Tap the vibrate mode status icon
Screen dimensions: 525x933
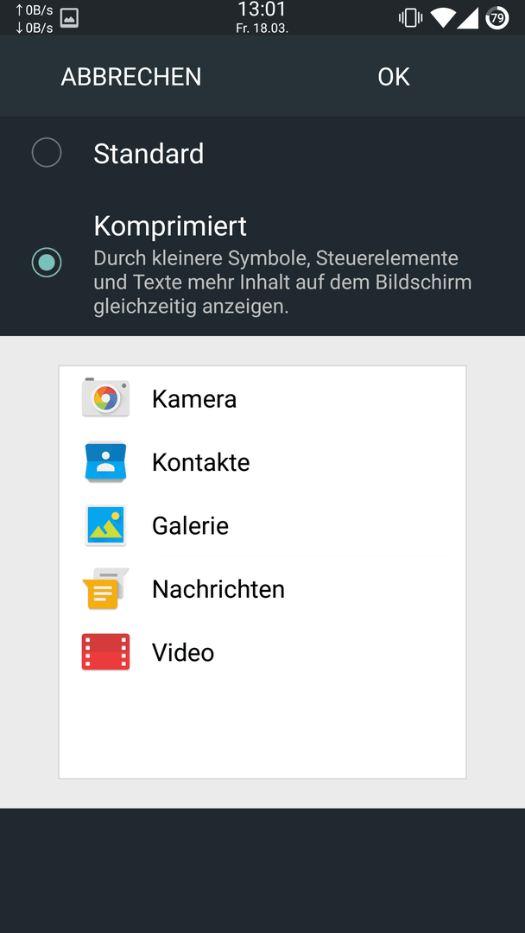click(x=410, y=18)
